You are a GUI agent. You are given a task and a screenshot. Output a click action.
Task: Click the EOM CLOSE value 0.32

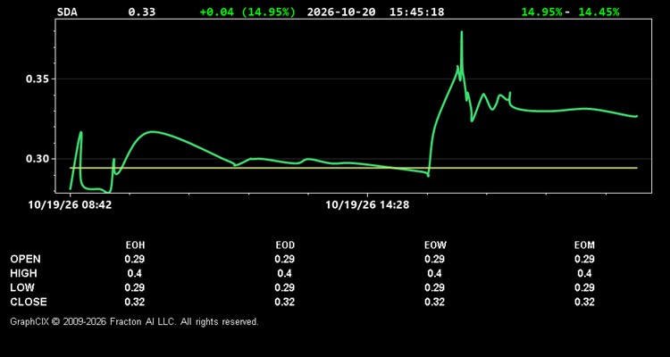click(584, 302)
